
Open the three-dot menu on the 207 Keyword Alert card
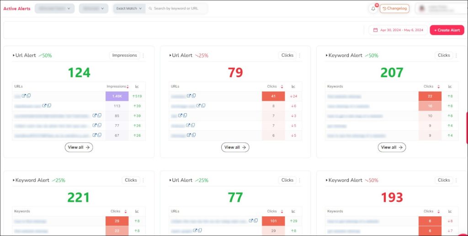coord(456,55)
